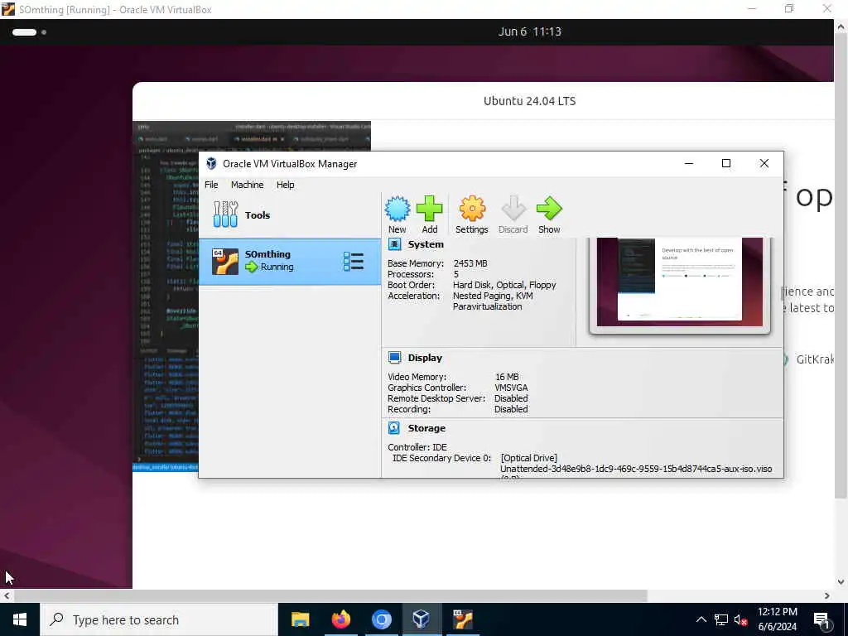Viewport: 848px width, 636px height.
Task: Click the VirtualBox Manager title bar cube icon
Action: [x=211, y=163]
